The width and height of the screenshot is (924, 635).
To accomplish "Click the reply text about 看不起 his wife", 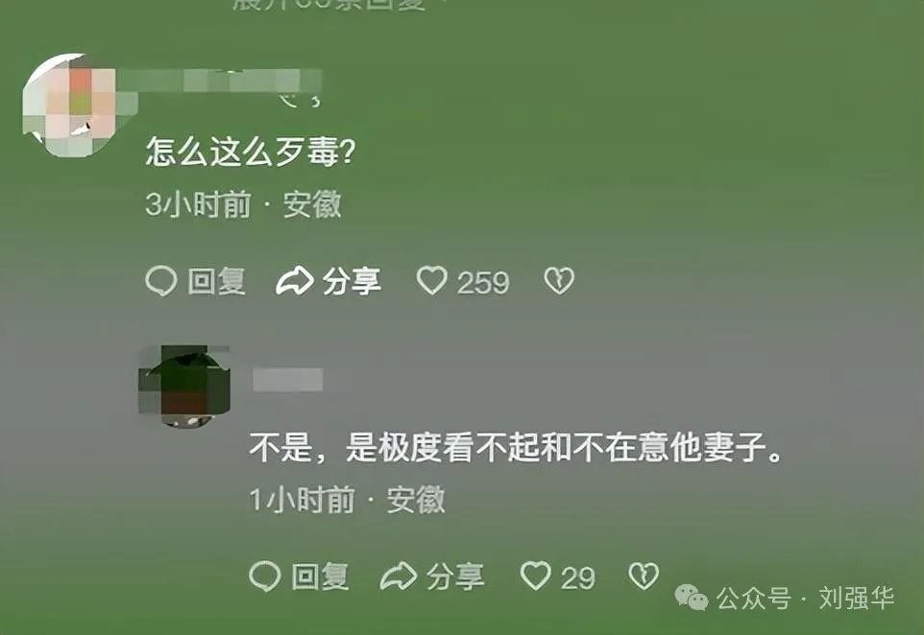I will (516, 447).
